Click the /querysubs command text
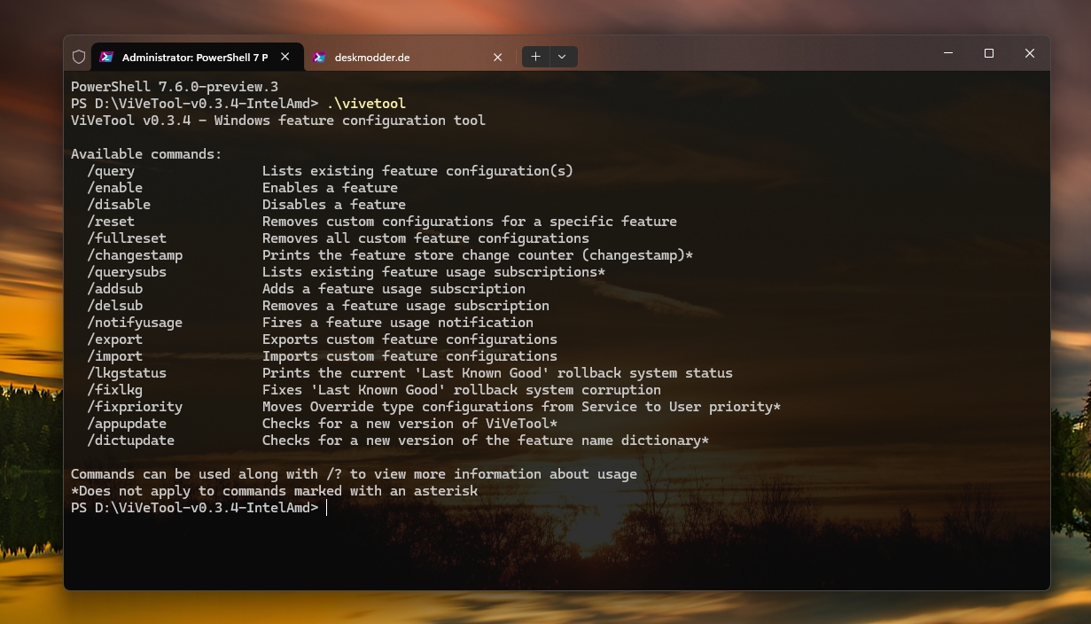 click(127, 272)
